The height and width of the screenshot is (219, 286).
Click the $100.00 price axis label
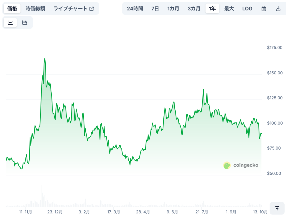tap(275, 123)
